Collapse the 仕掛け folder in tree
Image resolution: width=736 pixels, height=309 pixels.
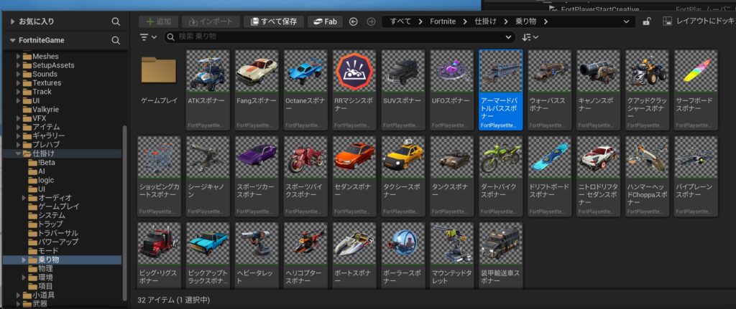point(19,153)
